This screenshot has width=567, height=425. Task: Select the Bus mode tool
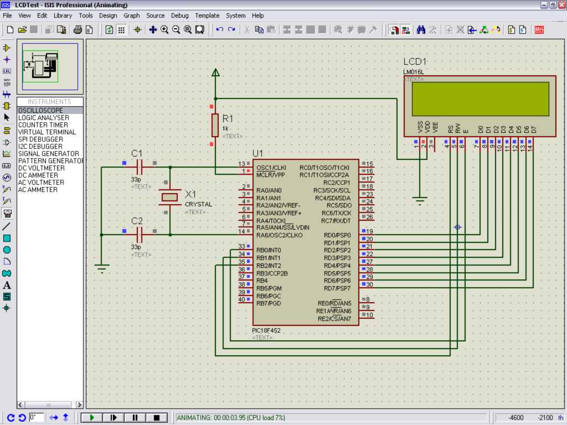7,95
